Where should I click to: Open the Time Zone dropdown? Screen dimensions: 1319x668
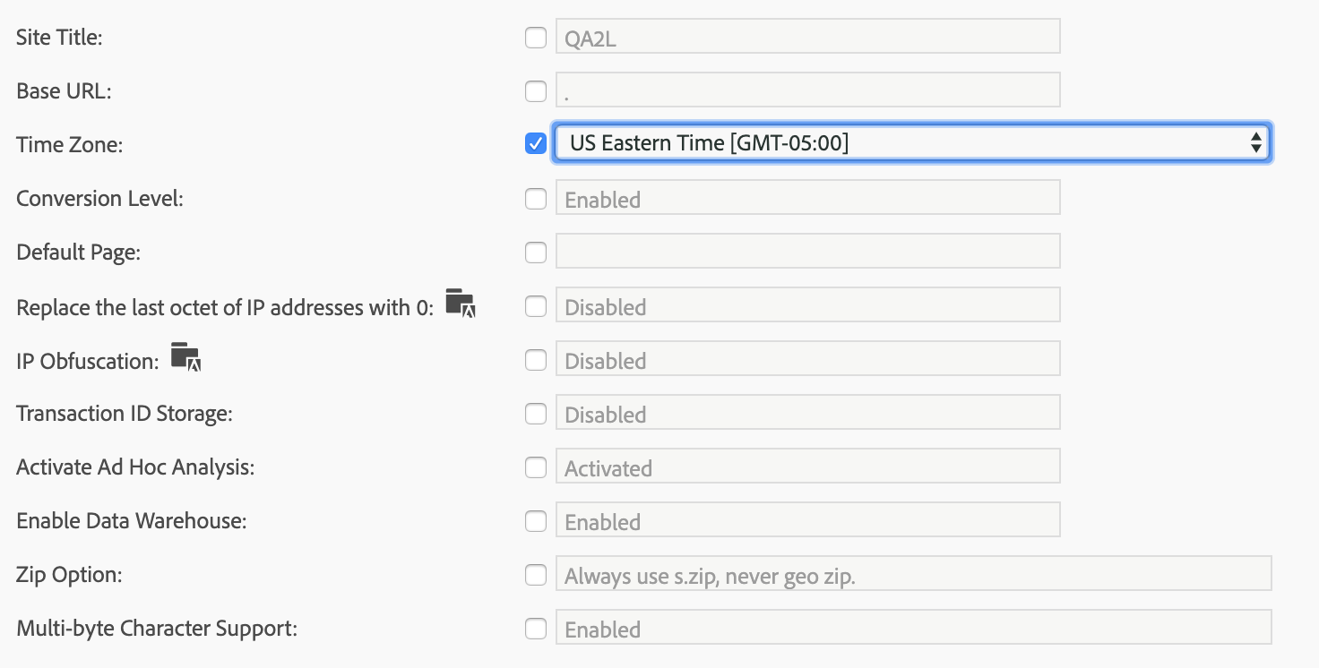pos(911,142)
